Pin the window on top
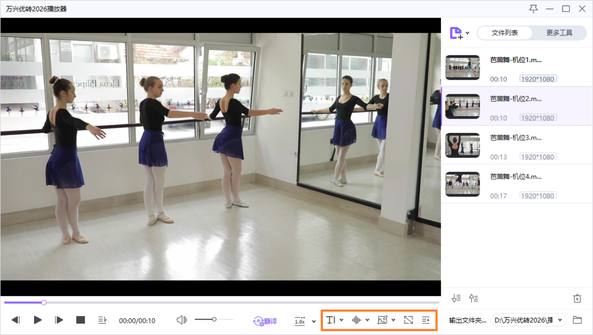This screenshot has width=593, height=335. (533, 9)
